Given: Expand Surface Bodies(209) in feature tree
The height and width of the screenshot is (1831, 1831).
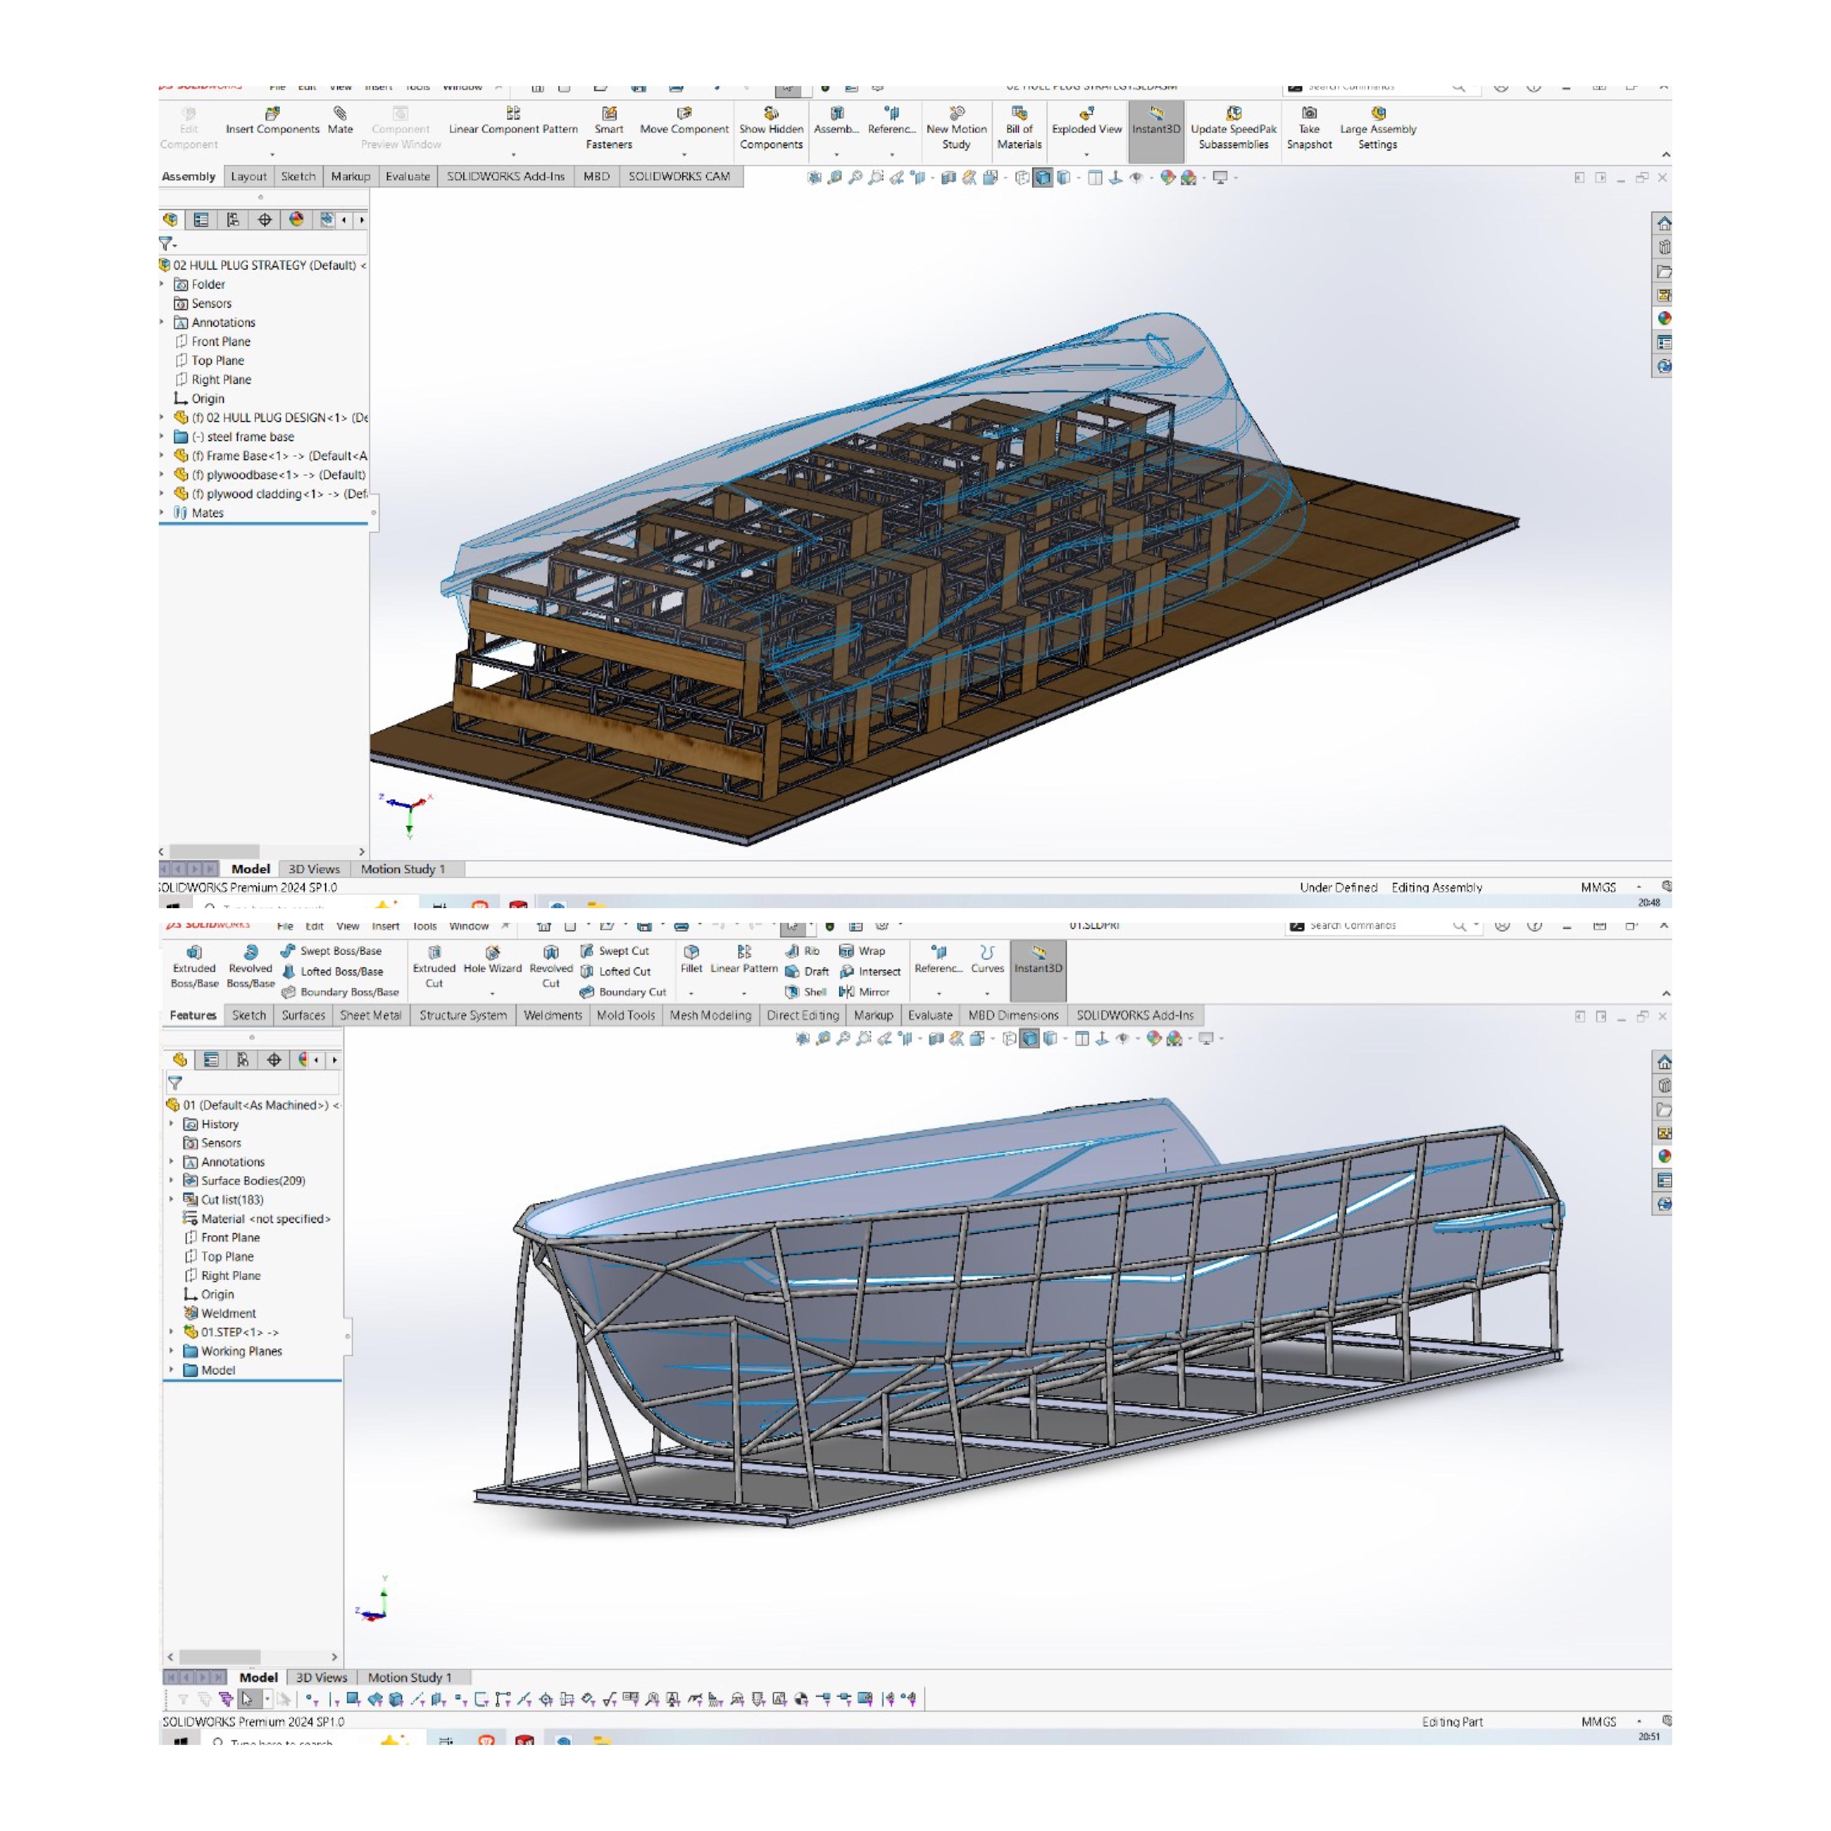Looking at the screenshot, I should [x=171, y=1181].
